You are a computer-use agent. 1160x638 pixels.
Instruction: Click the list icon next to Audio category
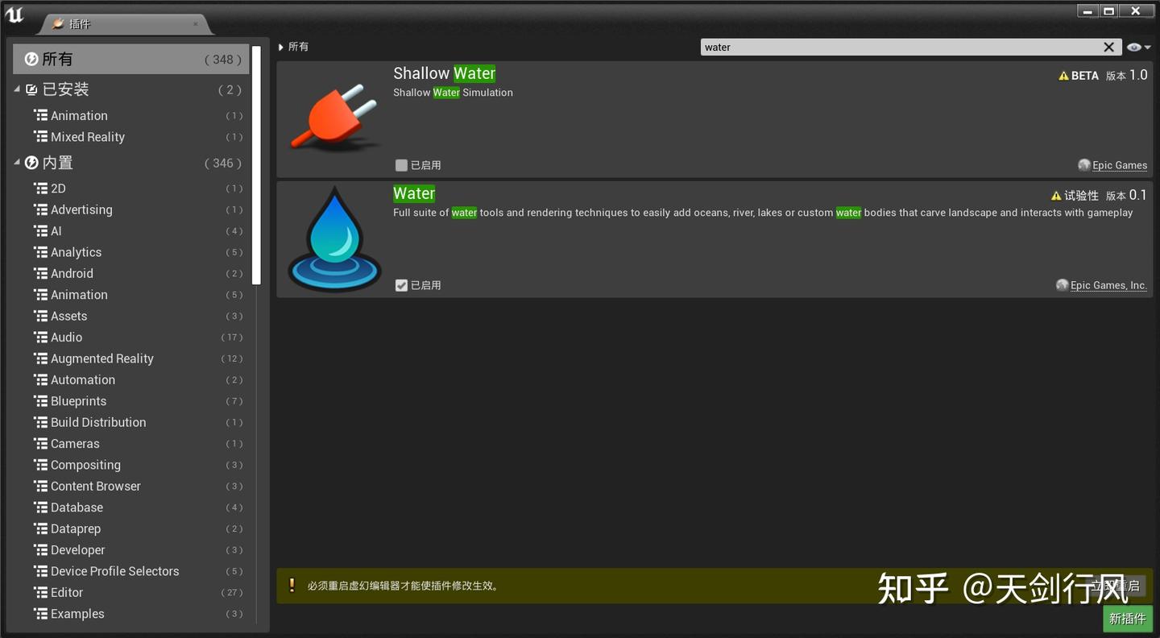point(41,337)
